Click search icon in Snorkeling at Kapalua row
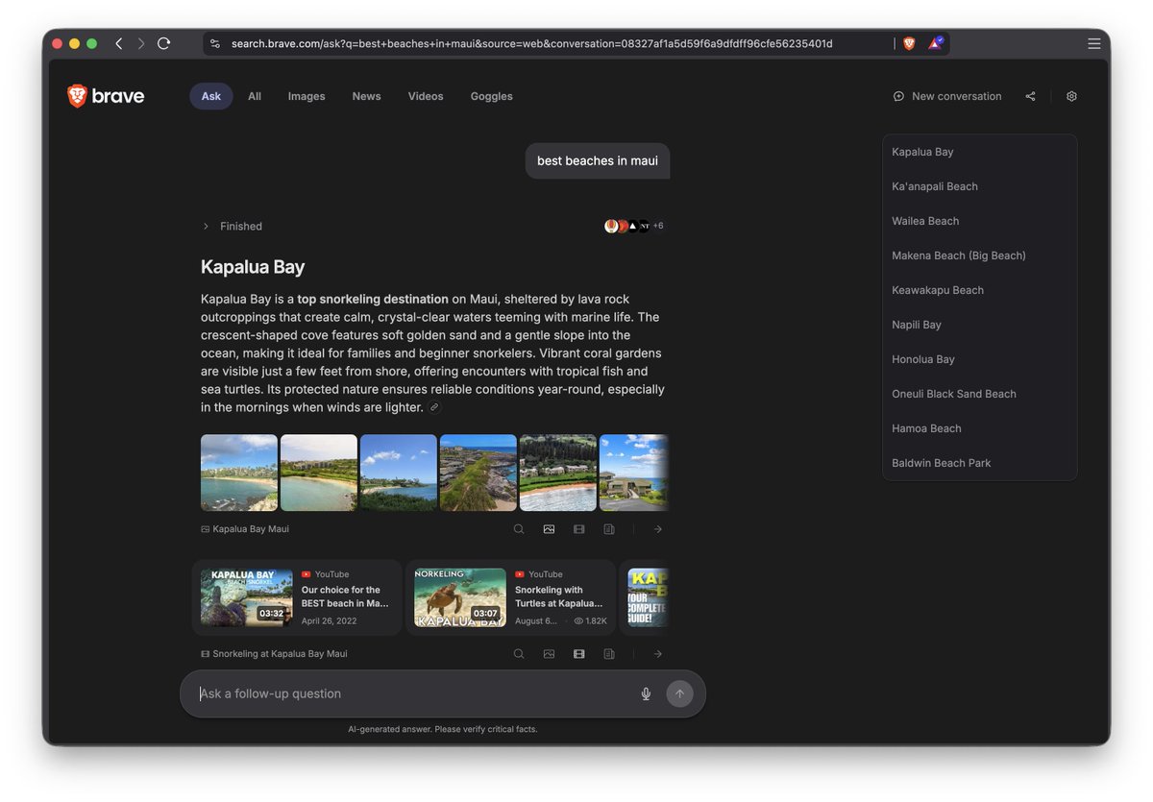Screen dimensions: 1153x802 pos(519,654)
